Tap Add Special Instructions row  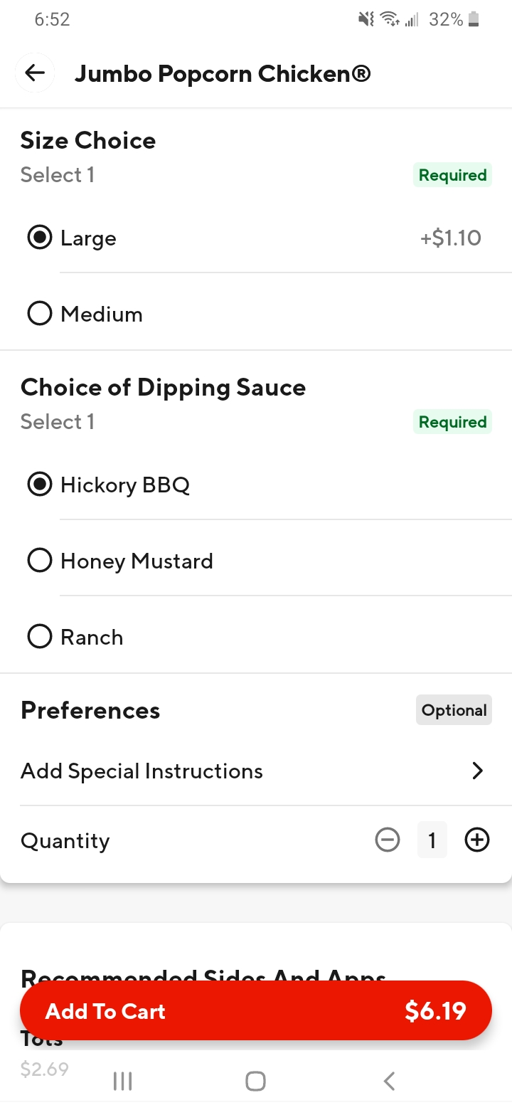[x=142, y=771]
